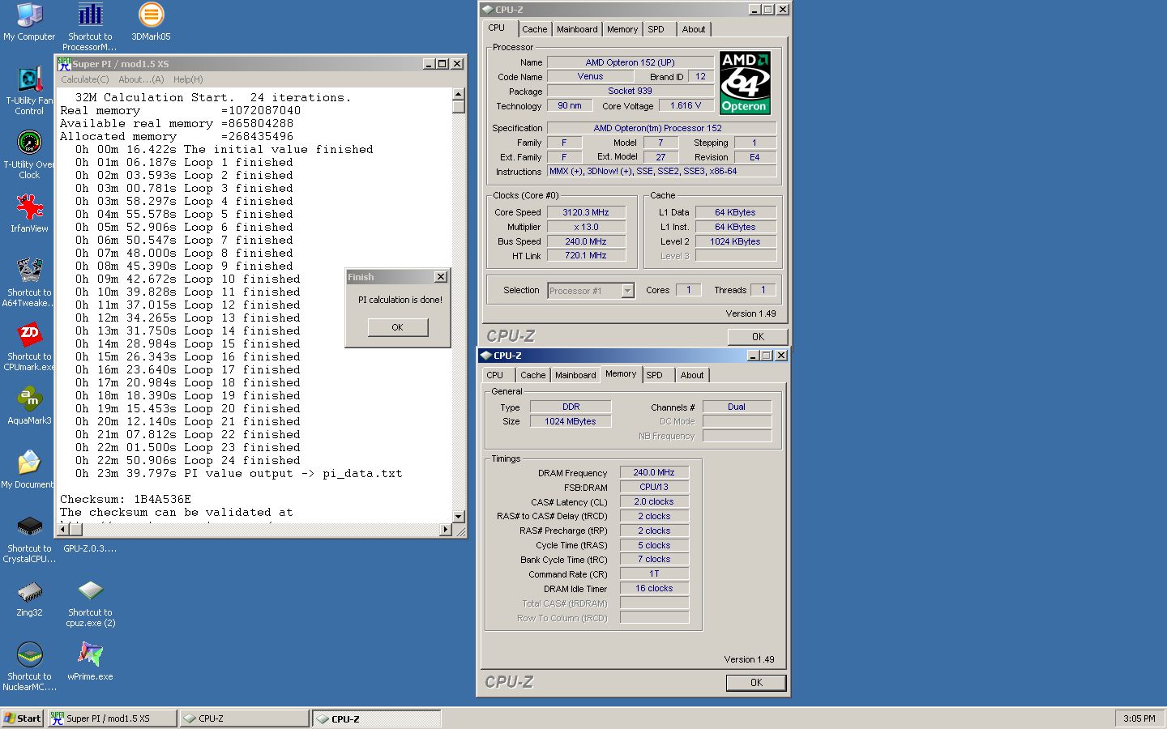Click the Multiplier x 13.0 field
This screenshot has width=1167, height=729.
(x=586, y=227)
